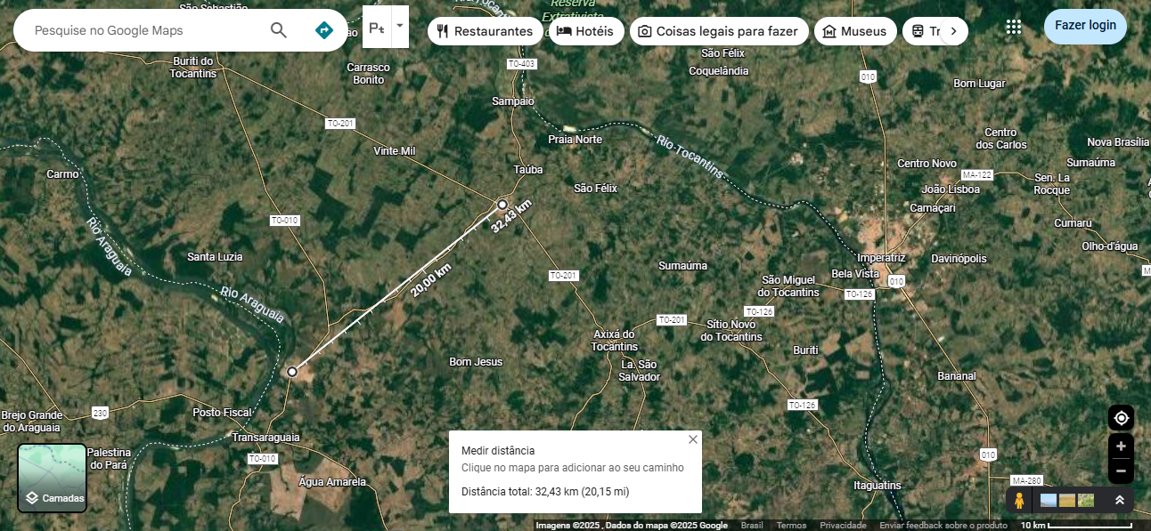Expand imagery strip with double chevron
The image size is (1151, 531).
tap(1120, 501)
